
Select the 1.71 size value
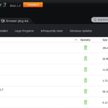click(x=105, y=81)
